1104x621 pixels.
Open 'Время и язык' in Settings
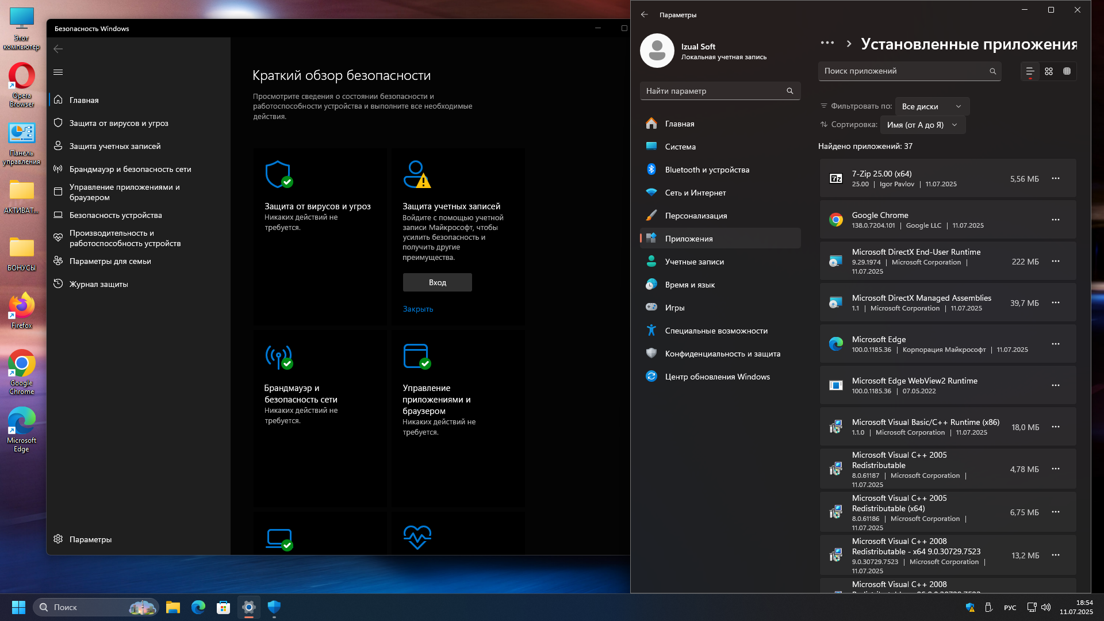(720, 285)
